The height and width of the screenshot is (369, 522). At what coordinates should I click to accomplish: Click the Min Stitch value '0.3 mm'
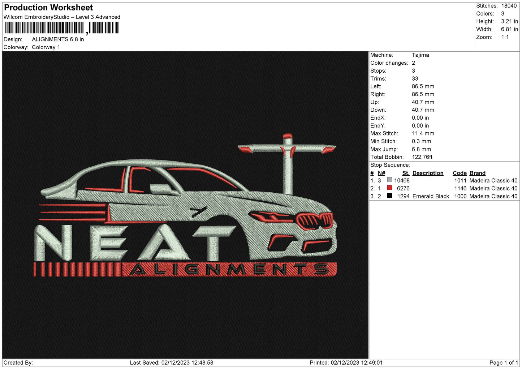point(422,141)
